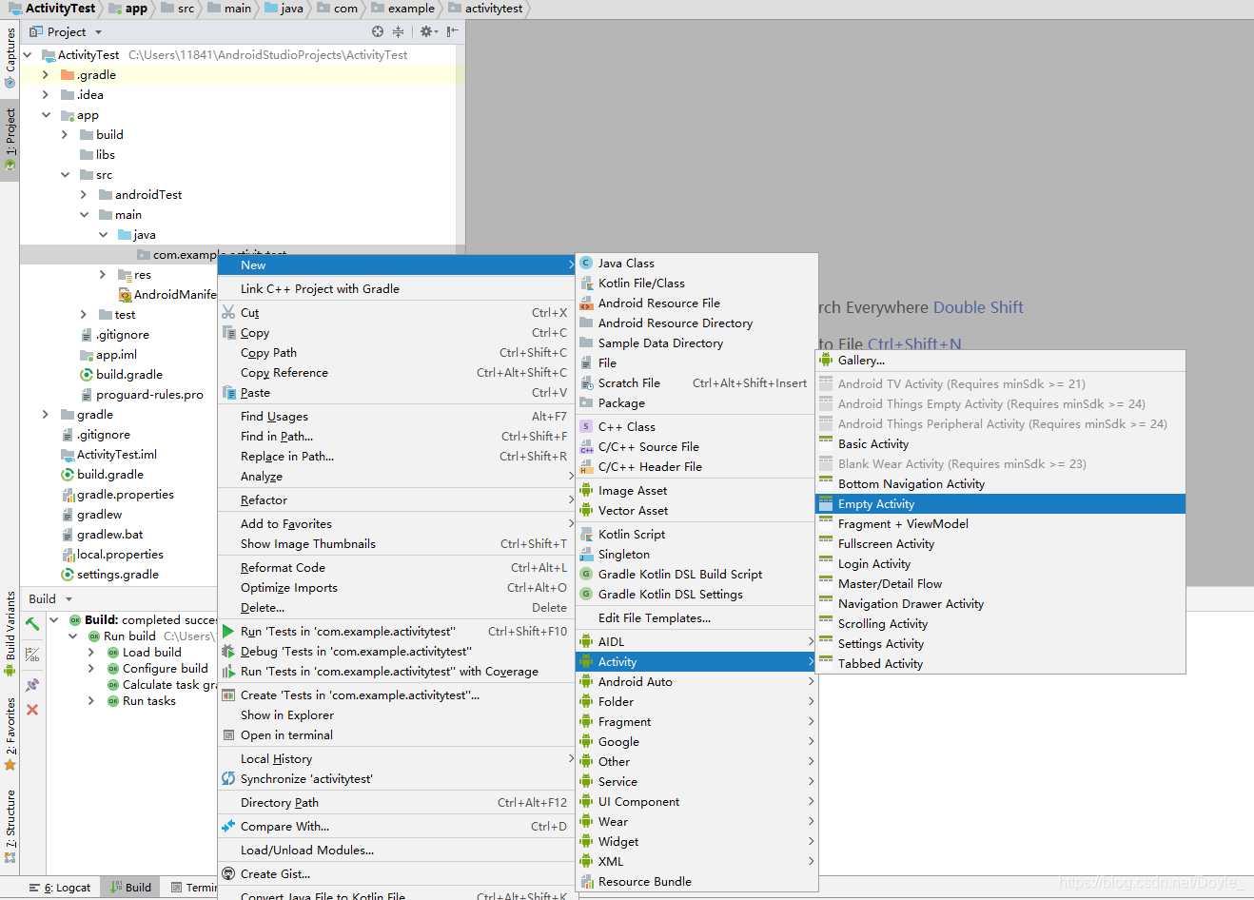The width and height of the screenshot is (1254, 900).
Task: Select proguard-rules.pro file
Action: pyautogui.click(x=149, y=395)
